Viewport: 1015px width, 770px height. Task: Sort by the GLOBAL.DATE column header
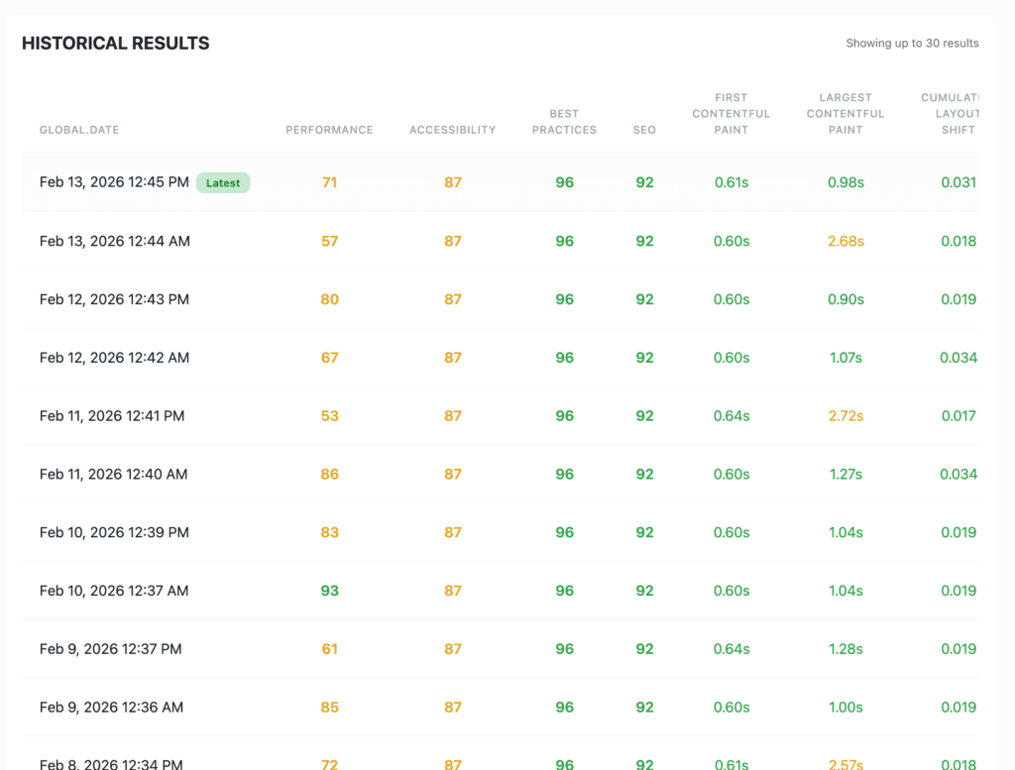click(x=79, y=130)
